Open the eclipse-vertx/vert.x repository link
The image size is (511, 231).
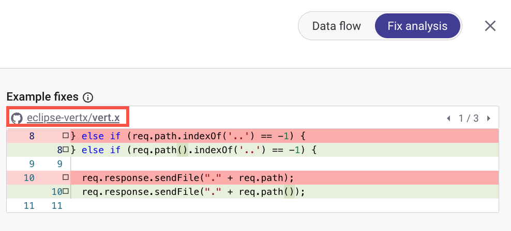click(73, 118)
